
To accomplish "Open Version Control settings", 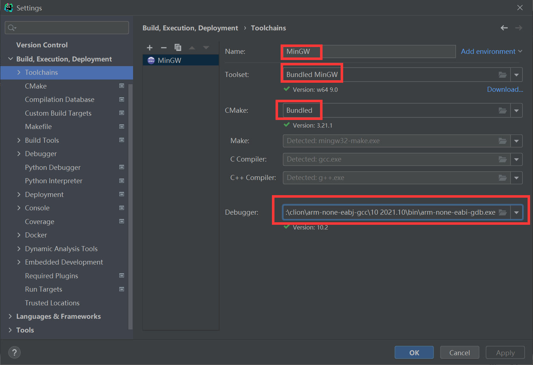I will tap(42, 45).
